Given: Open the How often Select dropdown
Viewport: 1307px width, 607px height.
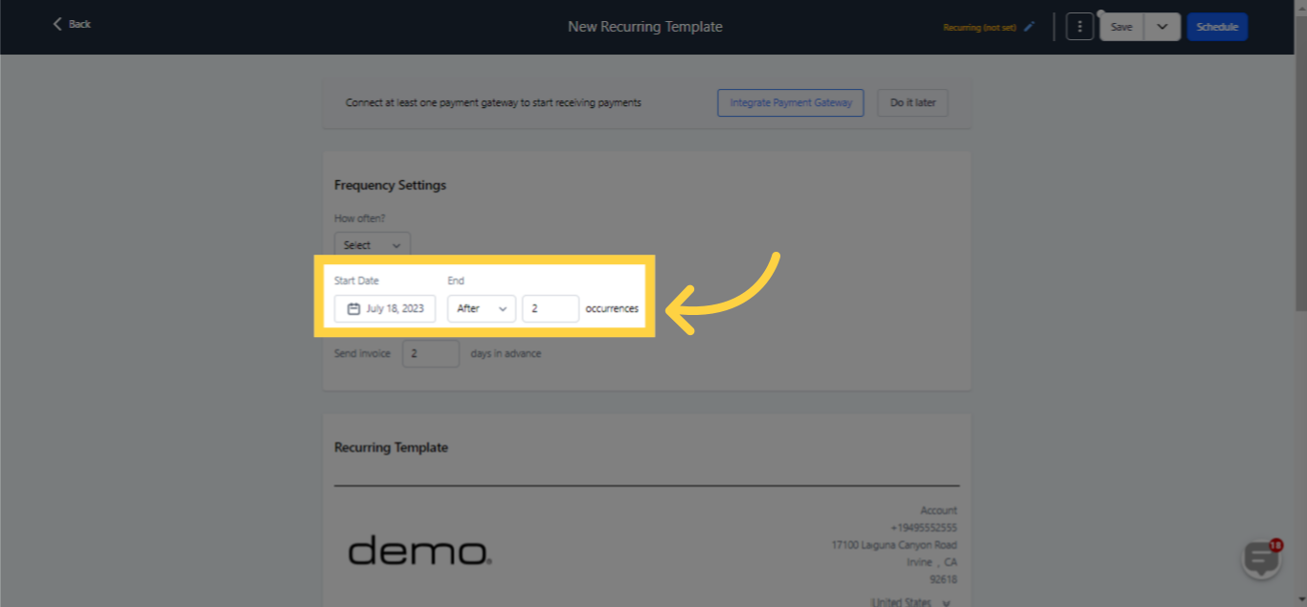Looking at the screenshot, I should pos(372,245).
